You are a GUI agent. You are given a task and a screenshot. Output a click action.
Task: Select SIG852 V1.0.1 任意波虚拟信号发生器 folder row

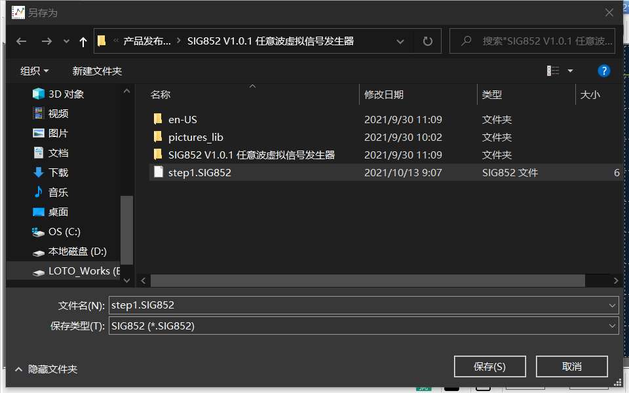tap(385, 155)
